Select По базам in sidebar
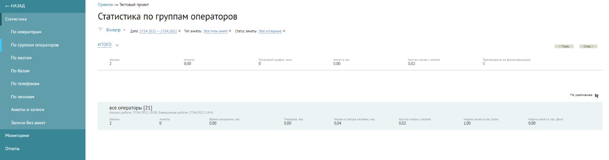Viewport: 609px width, 160px height. click(x=43, y=71)
